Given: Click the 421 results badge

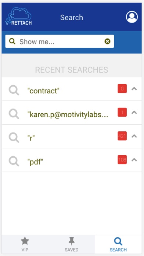Looking at the screenshot, I should (x=122, y=136).
